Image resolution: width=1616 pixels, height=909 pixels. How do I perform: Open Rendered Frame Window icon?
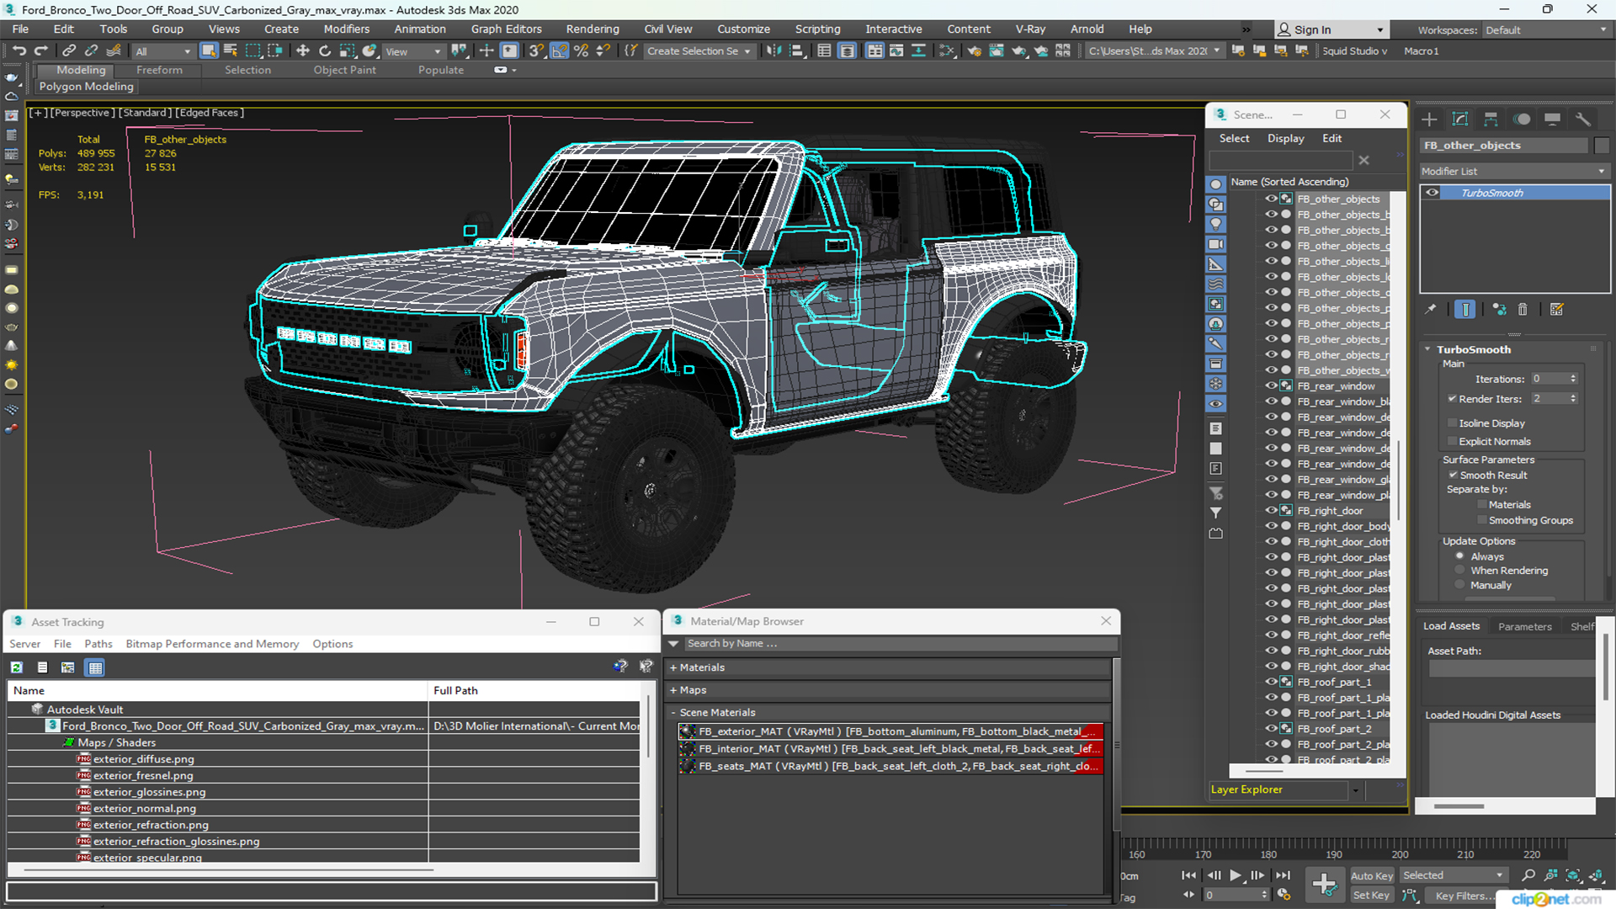997,50
